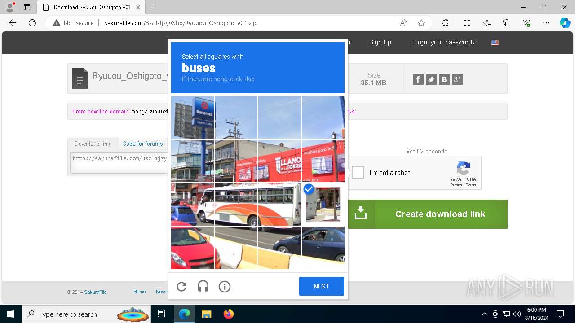Select the tile with the Banamex sign
This screenshot has height=323, width=575.
click(x=192, y=117)
